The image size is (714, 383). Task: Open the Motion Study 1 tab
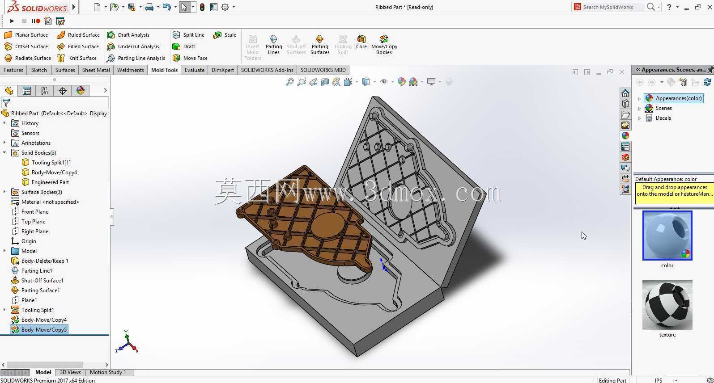tap(108, 372)
